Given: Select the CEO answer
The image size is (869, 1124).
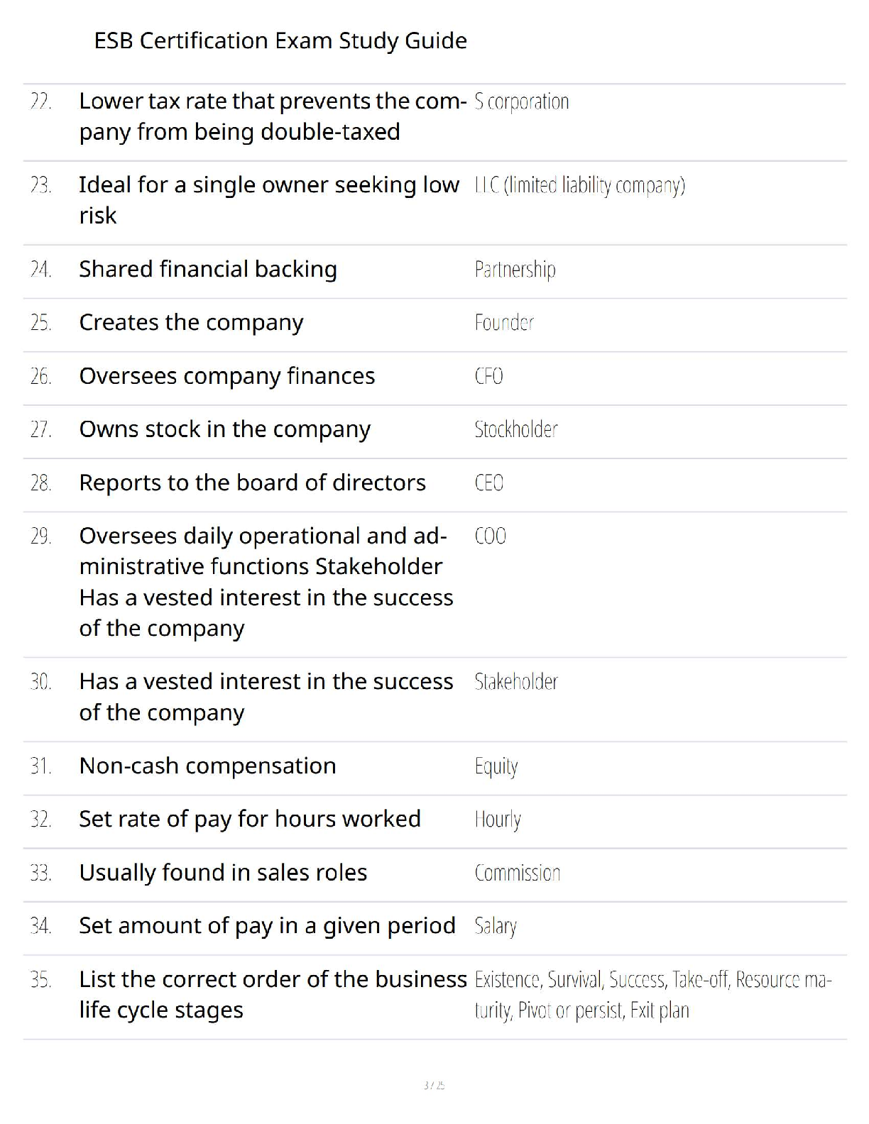Looking at the screenshot, I should click(x=488, y=483).
